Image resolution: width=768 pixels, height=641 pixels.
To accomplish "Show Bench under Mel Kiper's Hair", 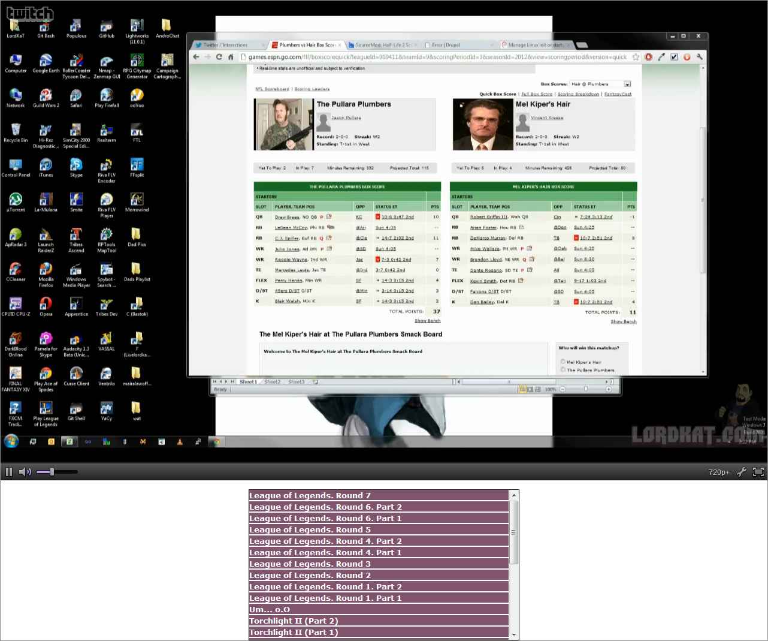I will [624, 322].
